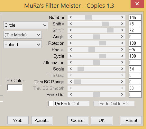Image resolution: width=146 pixels, height=129 pixels.
Task: Click the BG Color white swatch
Action: [x=15, y=88]
